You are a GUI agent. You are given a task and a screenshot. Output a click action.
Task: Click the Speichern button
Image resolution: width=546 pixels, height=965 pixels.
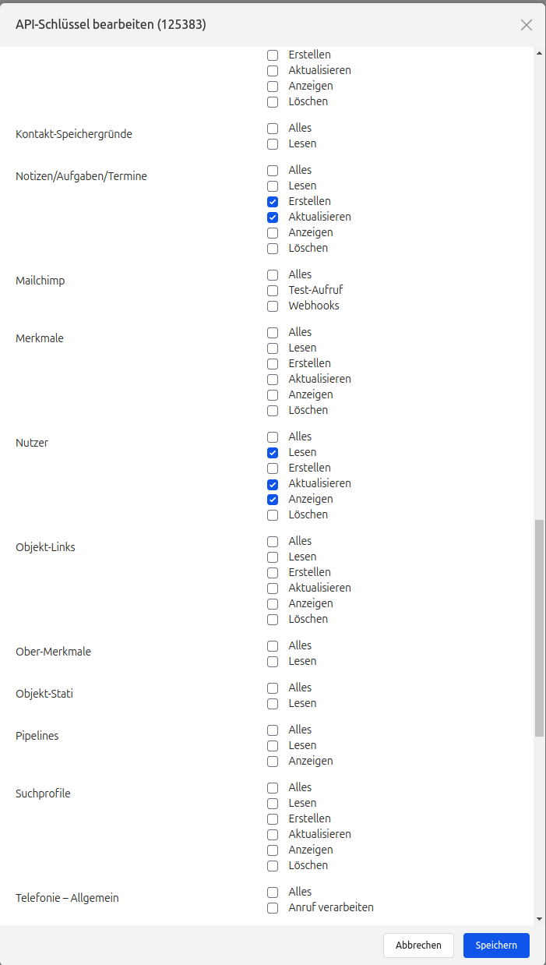point(496,946)
